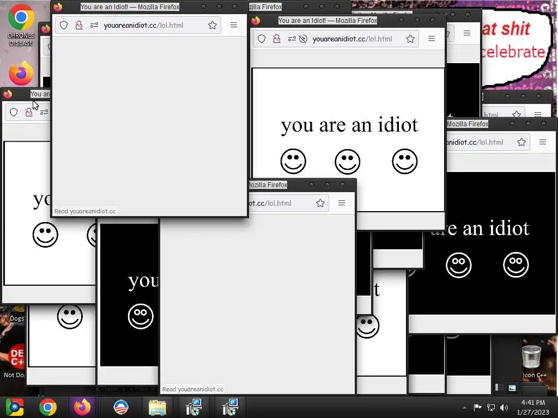Open the hamburger menu of the window behind, beside 'celebrate' text
558x418 pixels.
467,33
